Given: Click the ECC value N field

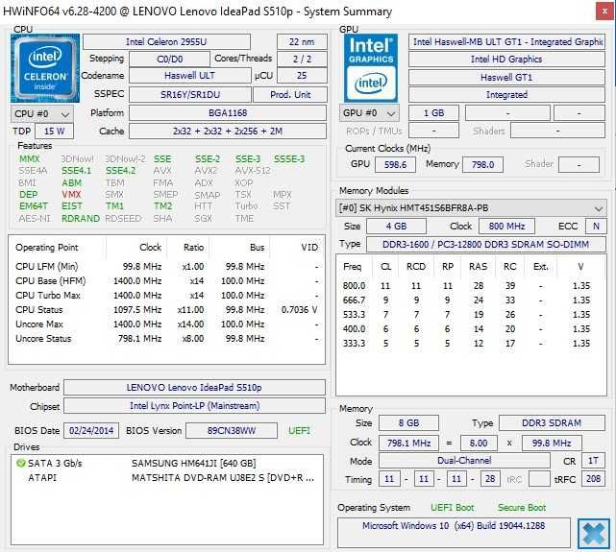Looking at the screenshot, I should tap(596, 227).
